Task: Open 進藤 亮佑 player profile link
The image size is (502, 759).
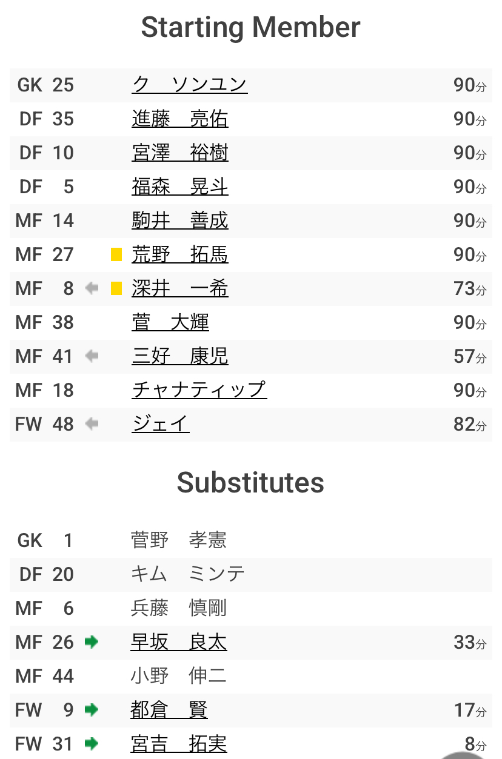Action: tap(179, 119)
